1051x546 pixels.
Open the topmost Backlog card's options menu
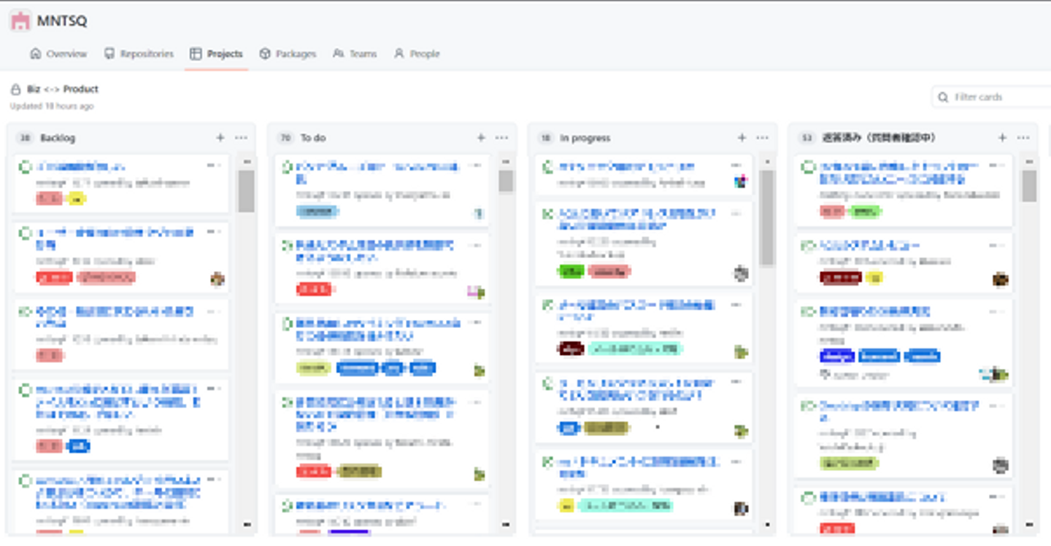point(215,165)
